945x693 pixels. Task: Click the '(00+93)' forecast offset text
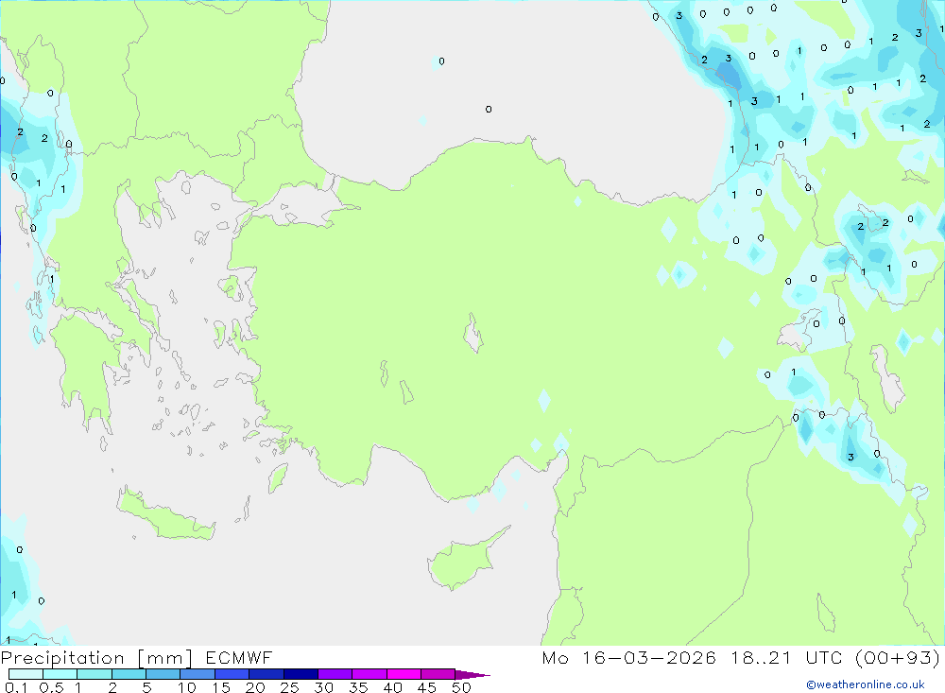pos(898,657)
